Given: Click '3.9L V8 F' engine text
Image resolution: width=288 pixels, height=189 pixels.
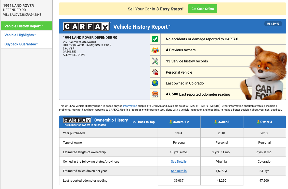Looking at the screenshot, I should pos(69,48).
